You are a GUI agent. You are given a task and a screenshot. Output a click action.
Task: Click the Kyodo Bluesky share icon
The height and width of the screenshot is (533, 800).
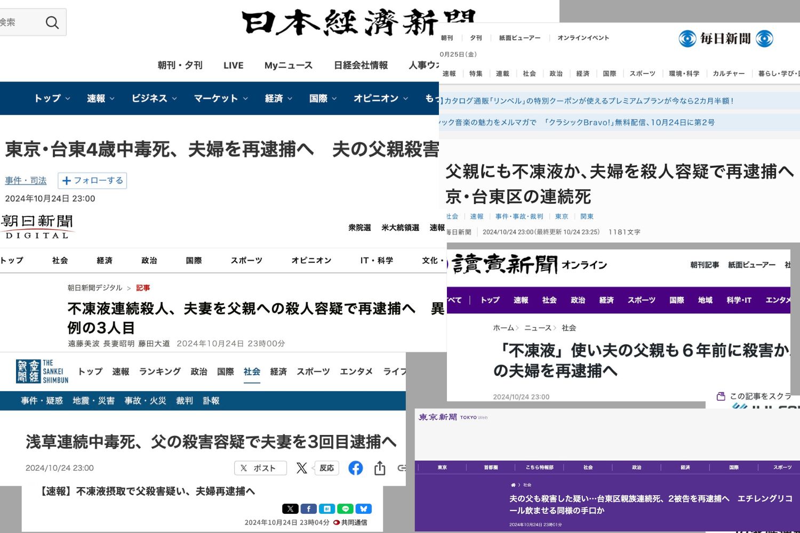pos(363,509)
